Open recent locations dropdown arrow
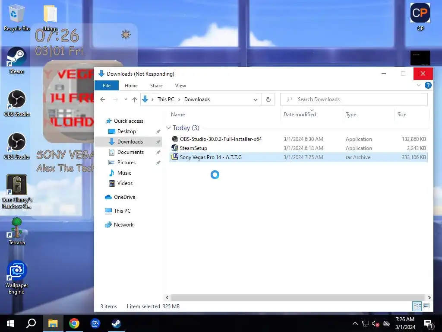Image resolution: width=442 pixels, height=332 pixels. (126, 99)
